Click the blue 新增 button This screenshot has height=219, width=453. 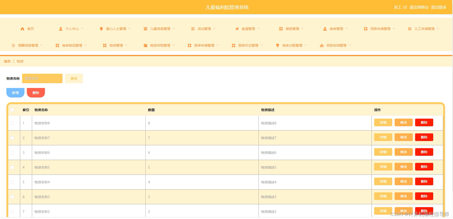[x=15, y=93]
